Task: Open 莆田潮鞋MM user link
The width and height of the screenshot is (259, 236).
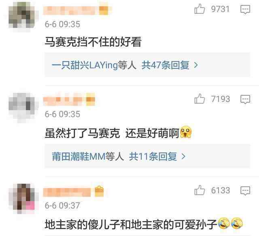Action: click(79, 156)
